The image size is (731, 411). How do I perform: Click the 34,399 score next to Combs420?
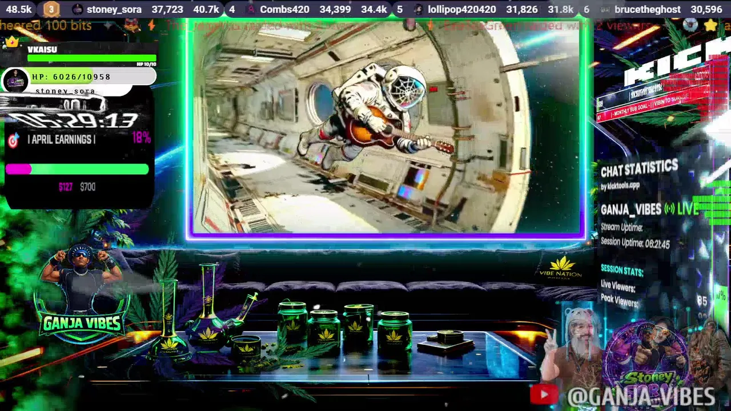tap(335, 9)
